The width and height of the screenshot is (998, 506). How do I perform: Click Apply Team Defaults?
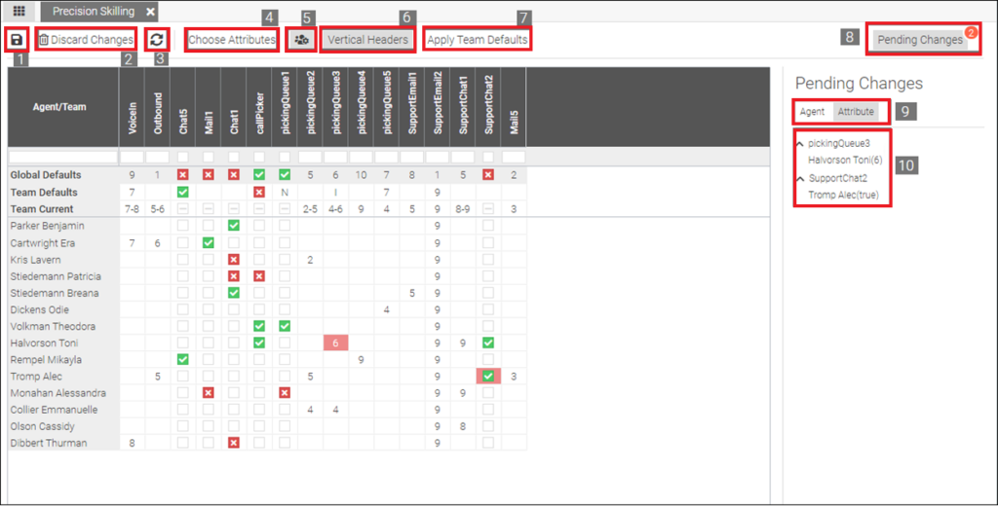point(478,40)
